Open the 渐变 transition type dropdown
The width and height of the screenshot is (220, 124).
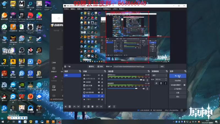(159, 75)
